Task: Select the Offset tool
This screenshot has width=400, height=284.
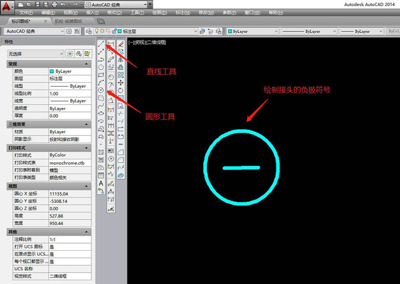Action: click(x=120, y=67)
